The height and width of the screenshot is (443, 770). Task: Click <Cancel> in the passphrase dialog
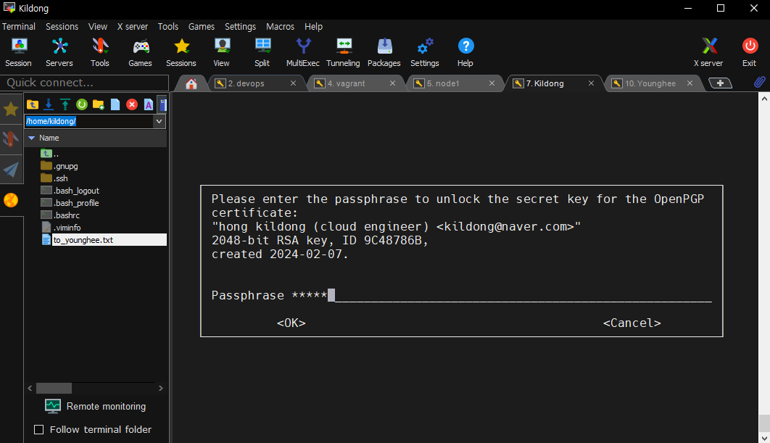point(632,323)
